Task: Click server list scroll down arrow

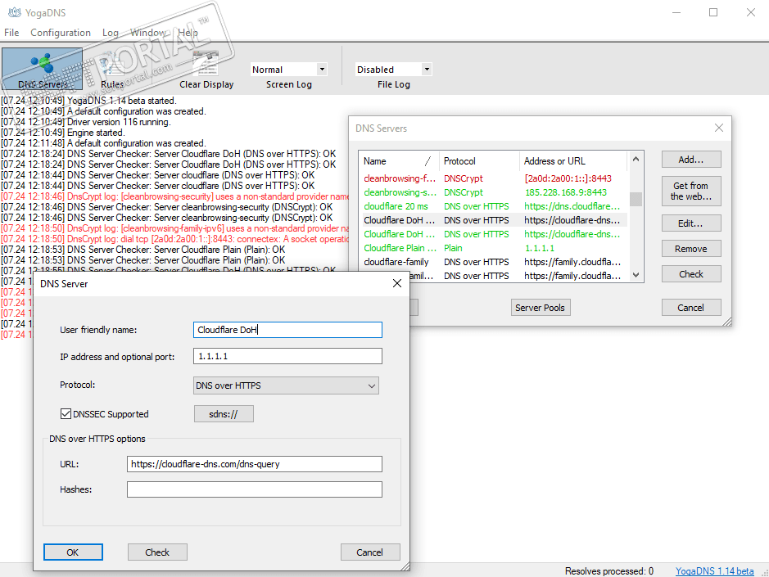Action: click(636, 275)
